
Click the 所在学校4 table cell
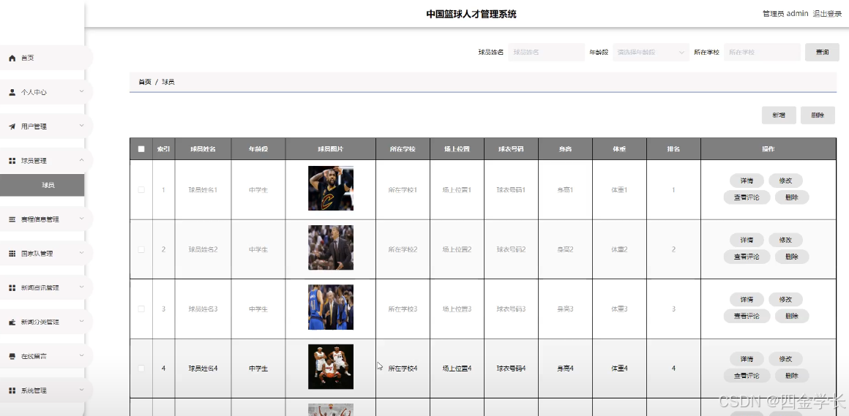[x=403, y=368]
